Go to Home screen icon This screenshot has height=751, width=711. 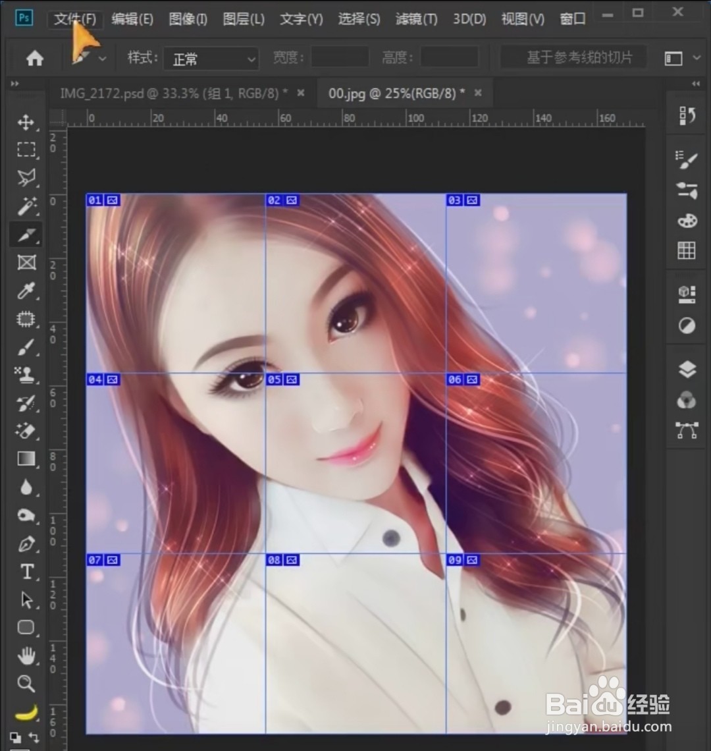(x=34, y=59)
